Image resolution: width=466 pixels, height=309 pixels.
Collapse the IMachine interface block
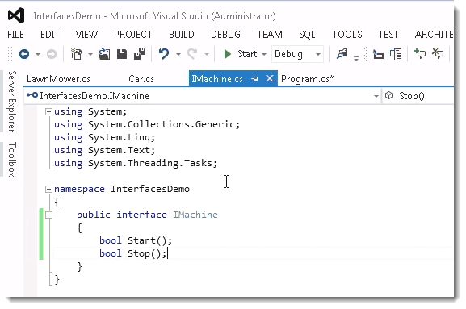click(48, 215)
